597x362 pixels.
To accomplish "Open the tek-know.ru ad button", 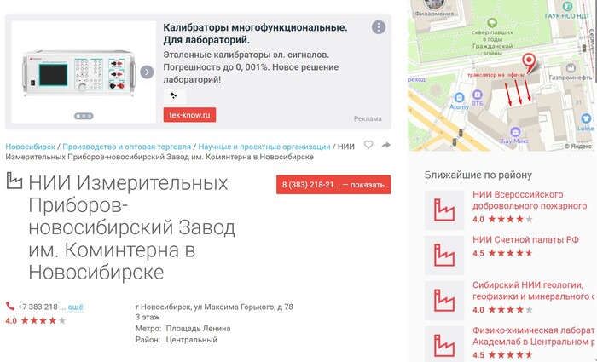I will coord(189,115).
